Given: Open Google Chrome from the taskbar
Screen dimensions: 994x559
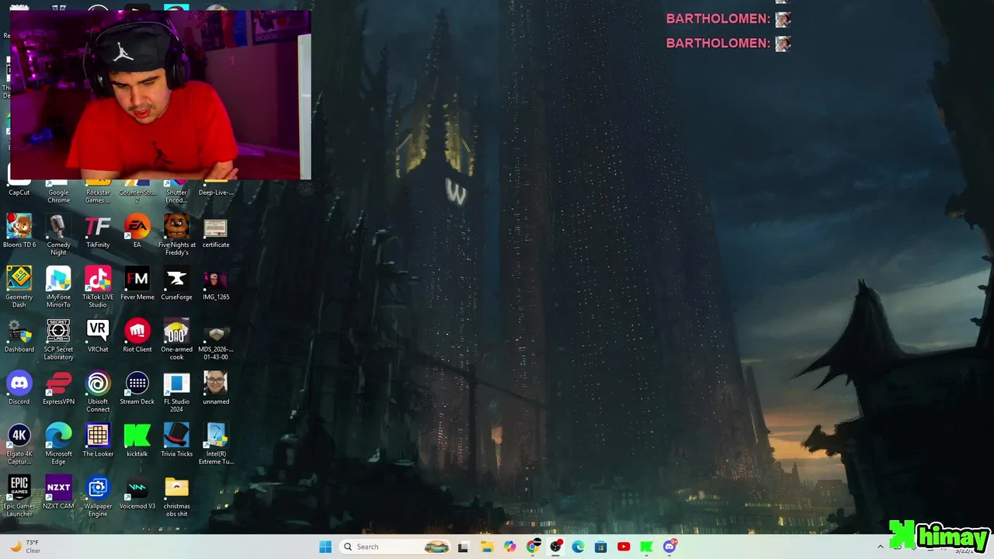Looking at the screenshot, I should pyautogui.click(x=533, y=547).
